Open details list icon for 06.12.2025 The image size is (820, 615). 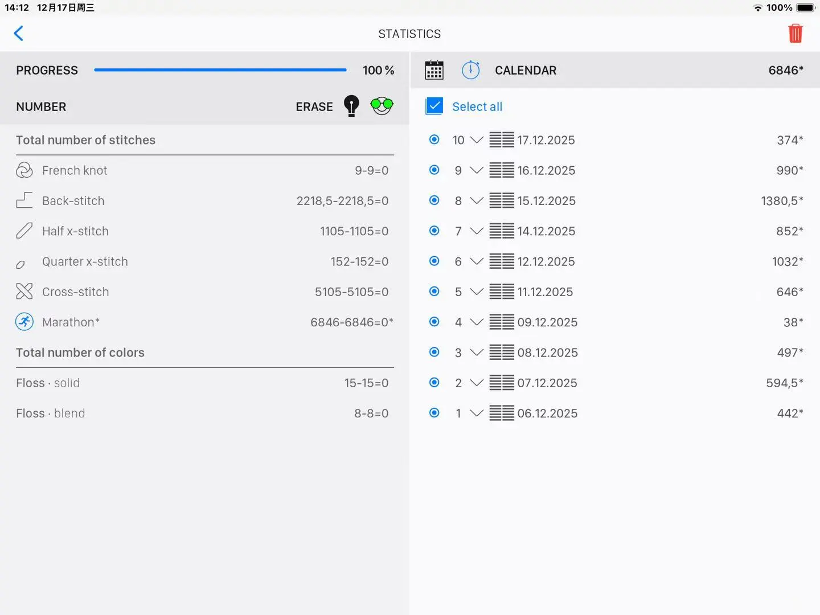[x=502, y=413]
